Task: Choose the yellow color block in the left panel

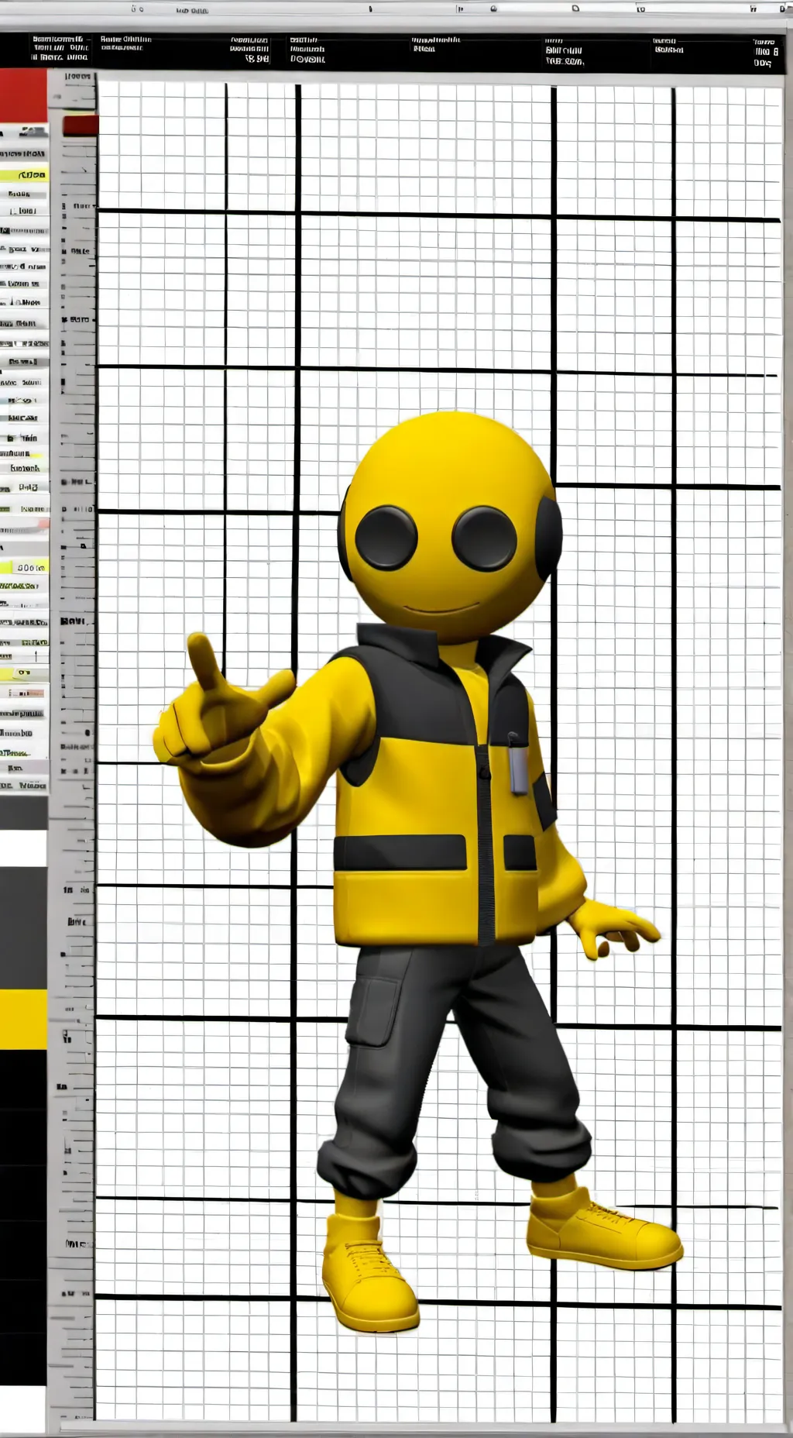Action: point(23,1018)
